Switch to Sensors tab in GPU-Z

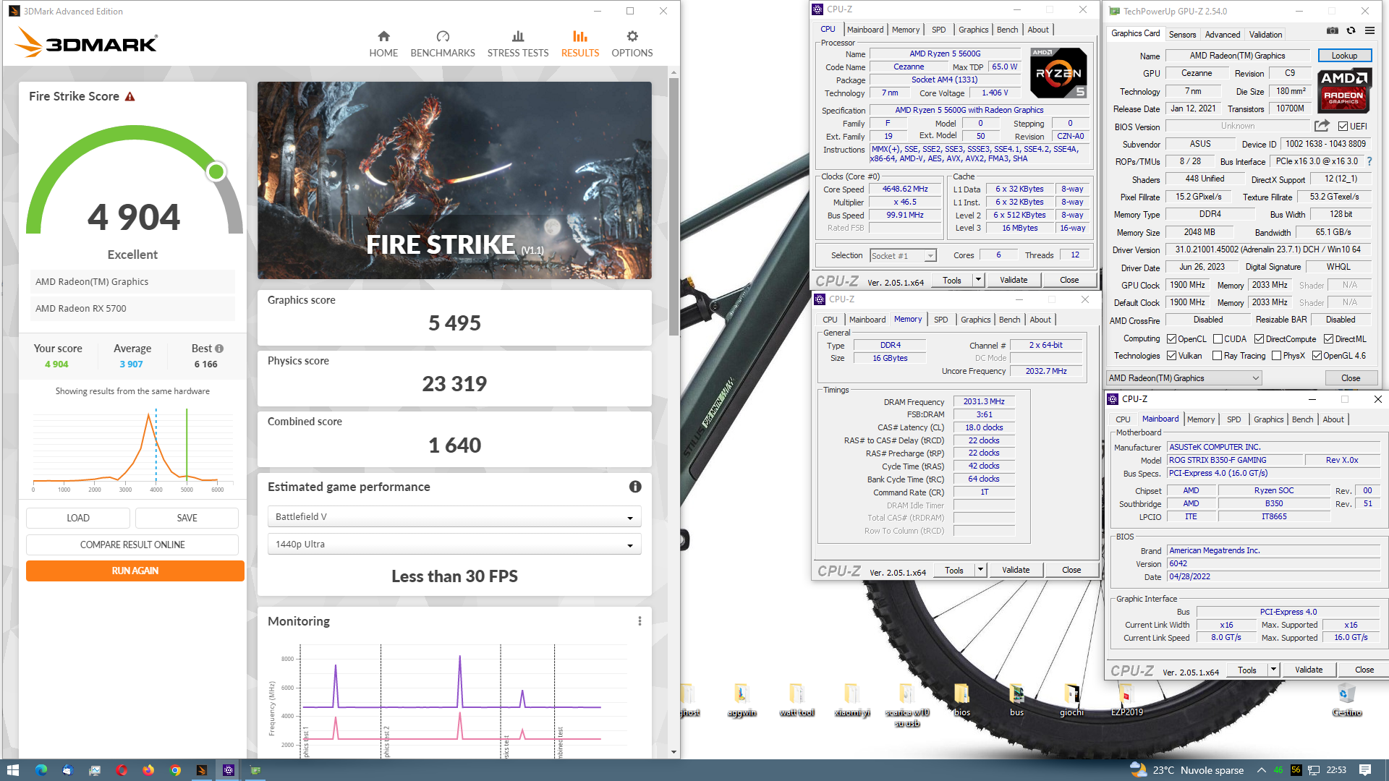click(1182, 34)
